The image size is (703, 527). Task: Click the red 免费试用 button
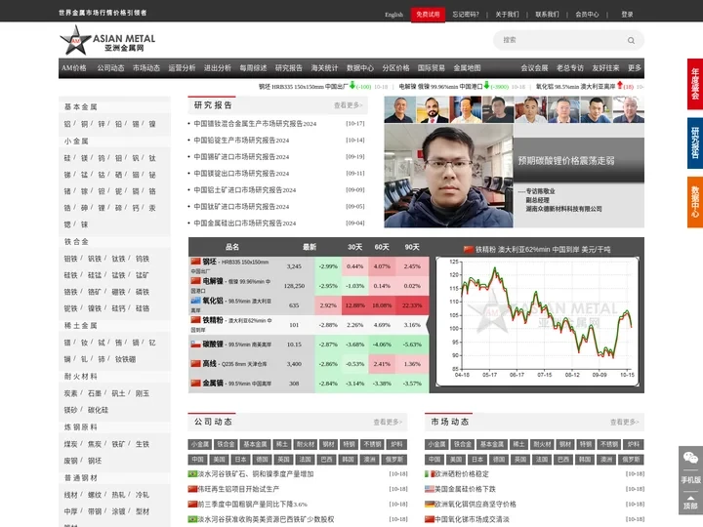(428, 15)
